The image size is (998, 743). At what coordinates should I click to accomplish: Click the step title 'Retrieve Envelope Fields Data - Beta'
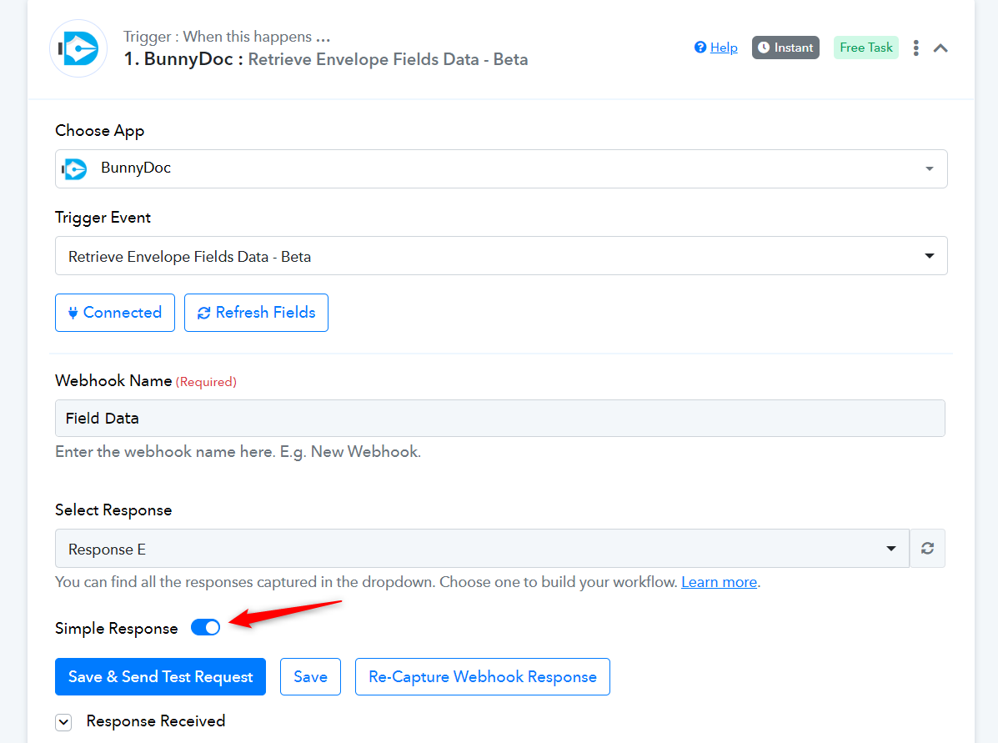[388, 59]
